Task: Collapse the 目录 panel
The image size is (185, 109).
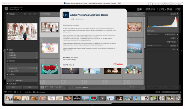Action: coord(7,50)
